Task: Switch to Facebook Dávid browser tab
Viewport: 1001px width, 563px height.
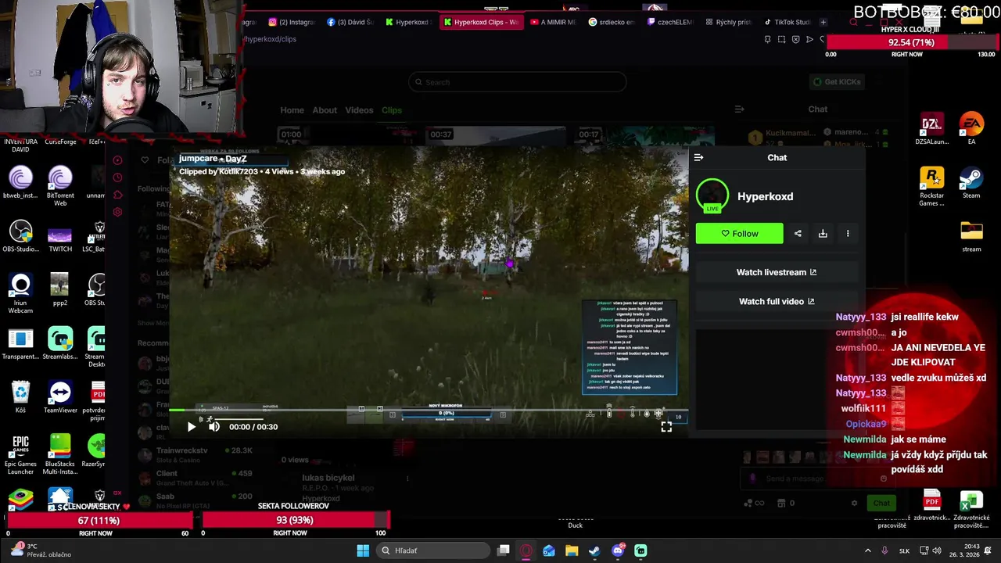Action: pyautogui.click(x=350, y=22)
